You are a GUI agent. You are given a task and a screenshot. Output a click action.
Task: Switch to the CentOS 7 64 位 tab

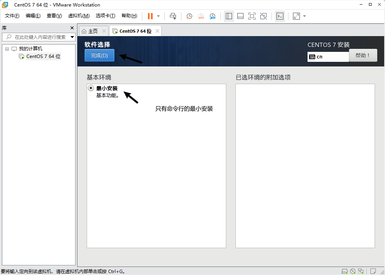pos(135,31)
